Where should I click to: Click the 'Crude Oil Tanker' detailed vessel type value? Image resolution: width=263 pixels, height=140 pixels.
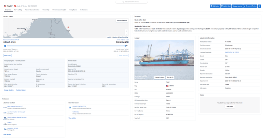(x=171, y=107)
